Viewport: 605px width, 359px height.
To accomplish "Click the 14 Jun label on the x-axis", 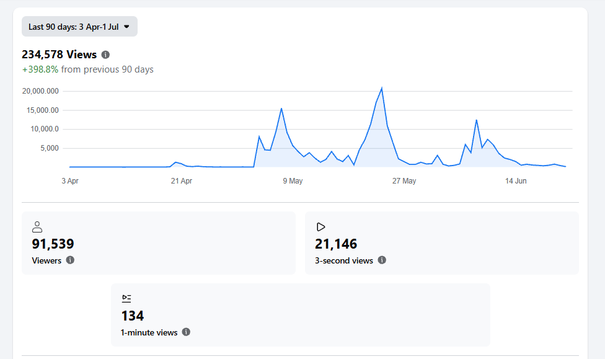I will pyautogui.click(x=516, y=181).
